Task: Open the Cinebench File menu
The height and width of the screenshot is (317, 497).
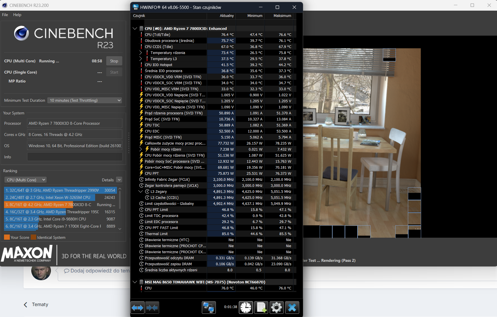Action: click(x=5, y=15)
